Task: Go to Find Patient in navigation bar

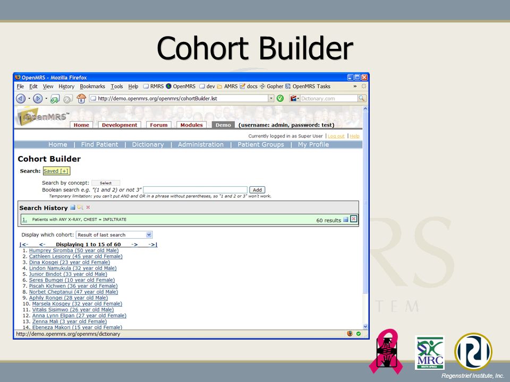Action: (99, 144)
